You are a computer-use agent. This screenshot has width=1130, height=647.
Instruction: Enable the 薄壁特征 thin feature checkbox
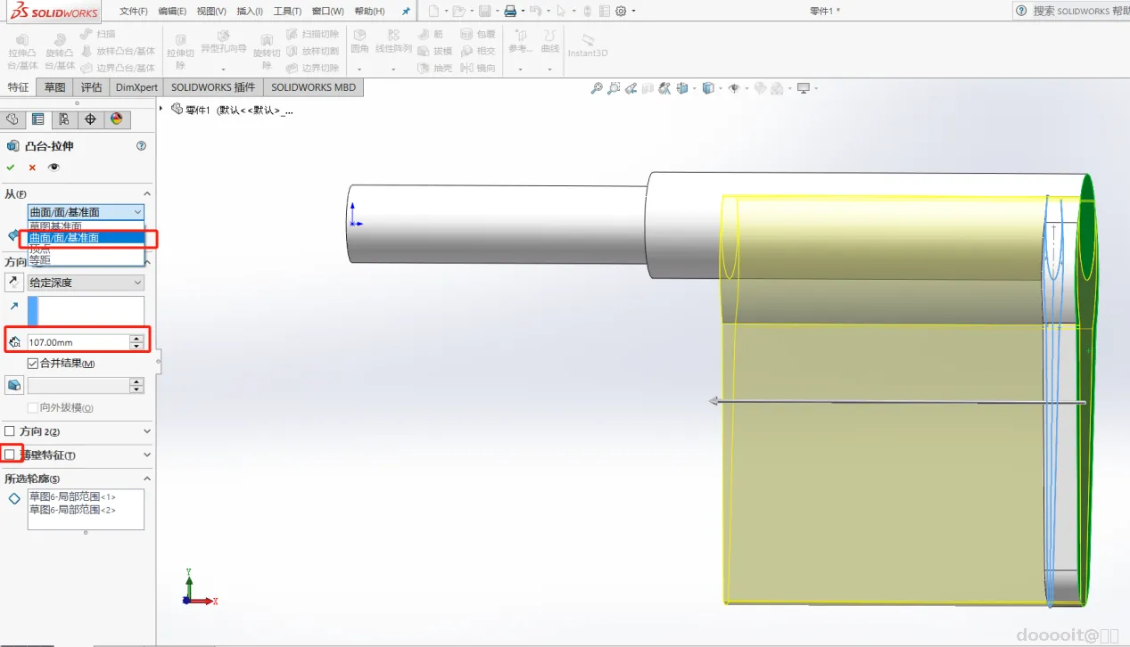[10, 455]
